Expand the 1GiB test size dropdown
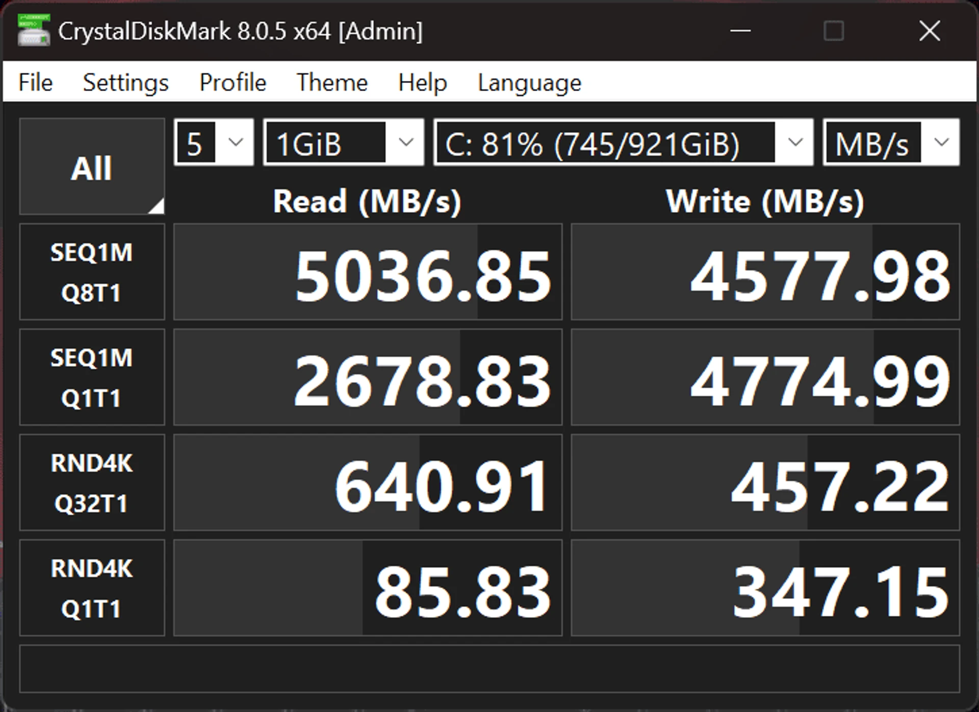Image resolution: width=979 pixels, height=712 pixels. [x=343, y=142]
